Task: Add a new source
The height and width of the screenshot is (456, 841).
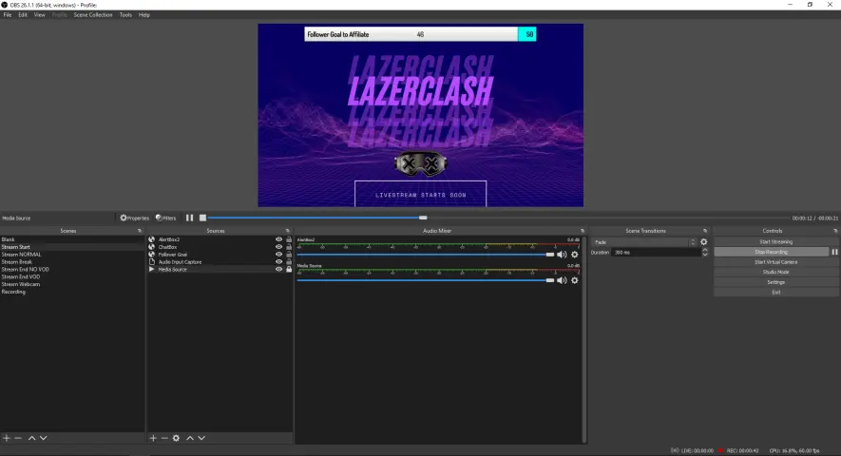Action: coord(153,438)
